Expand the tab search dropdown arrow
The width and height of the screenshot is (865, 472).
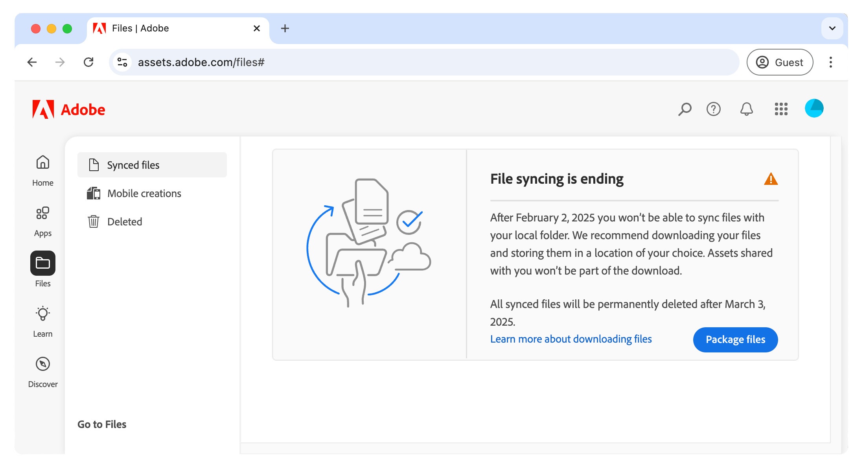[x=832, y=28]
